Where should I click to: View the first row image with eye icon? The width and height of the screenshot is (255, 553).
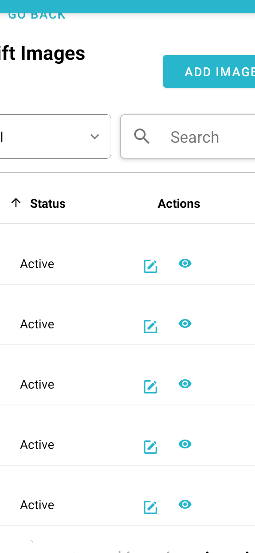[x=185, y=264]
